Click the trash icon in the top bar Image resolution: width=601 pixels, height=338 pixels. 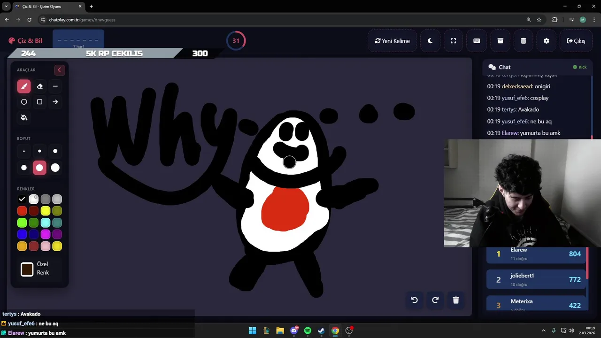click(x=524, y=41)
